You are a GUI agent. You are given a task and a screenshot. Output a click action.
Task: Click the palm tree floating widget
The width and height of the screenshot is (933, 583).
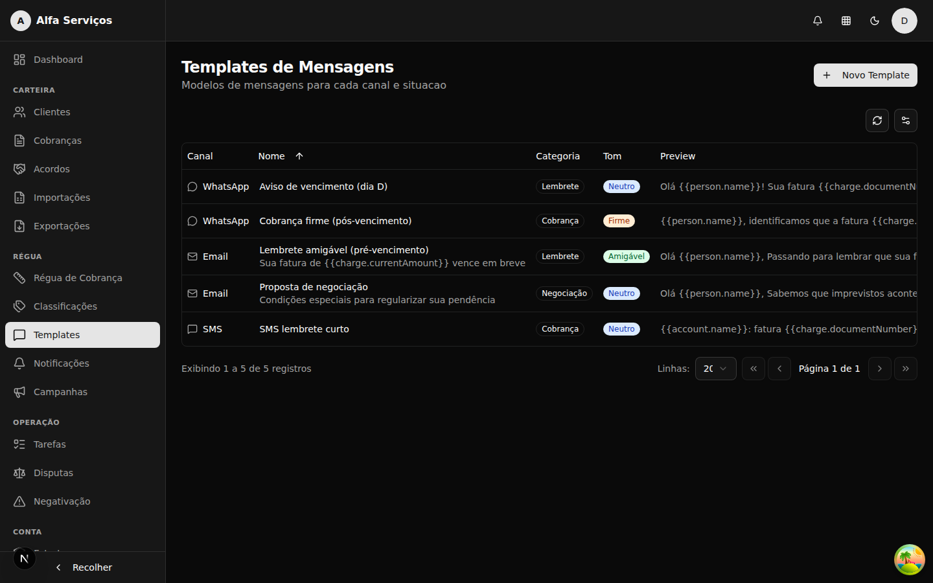pos(910,560)
